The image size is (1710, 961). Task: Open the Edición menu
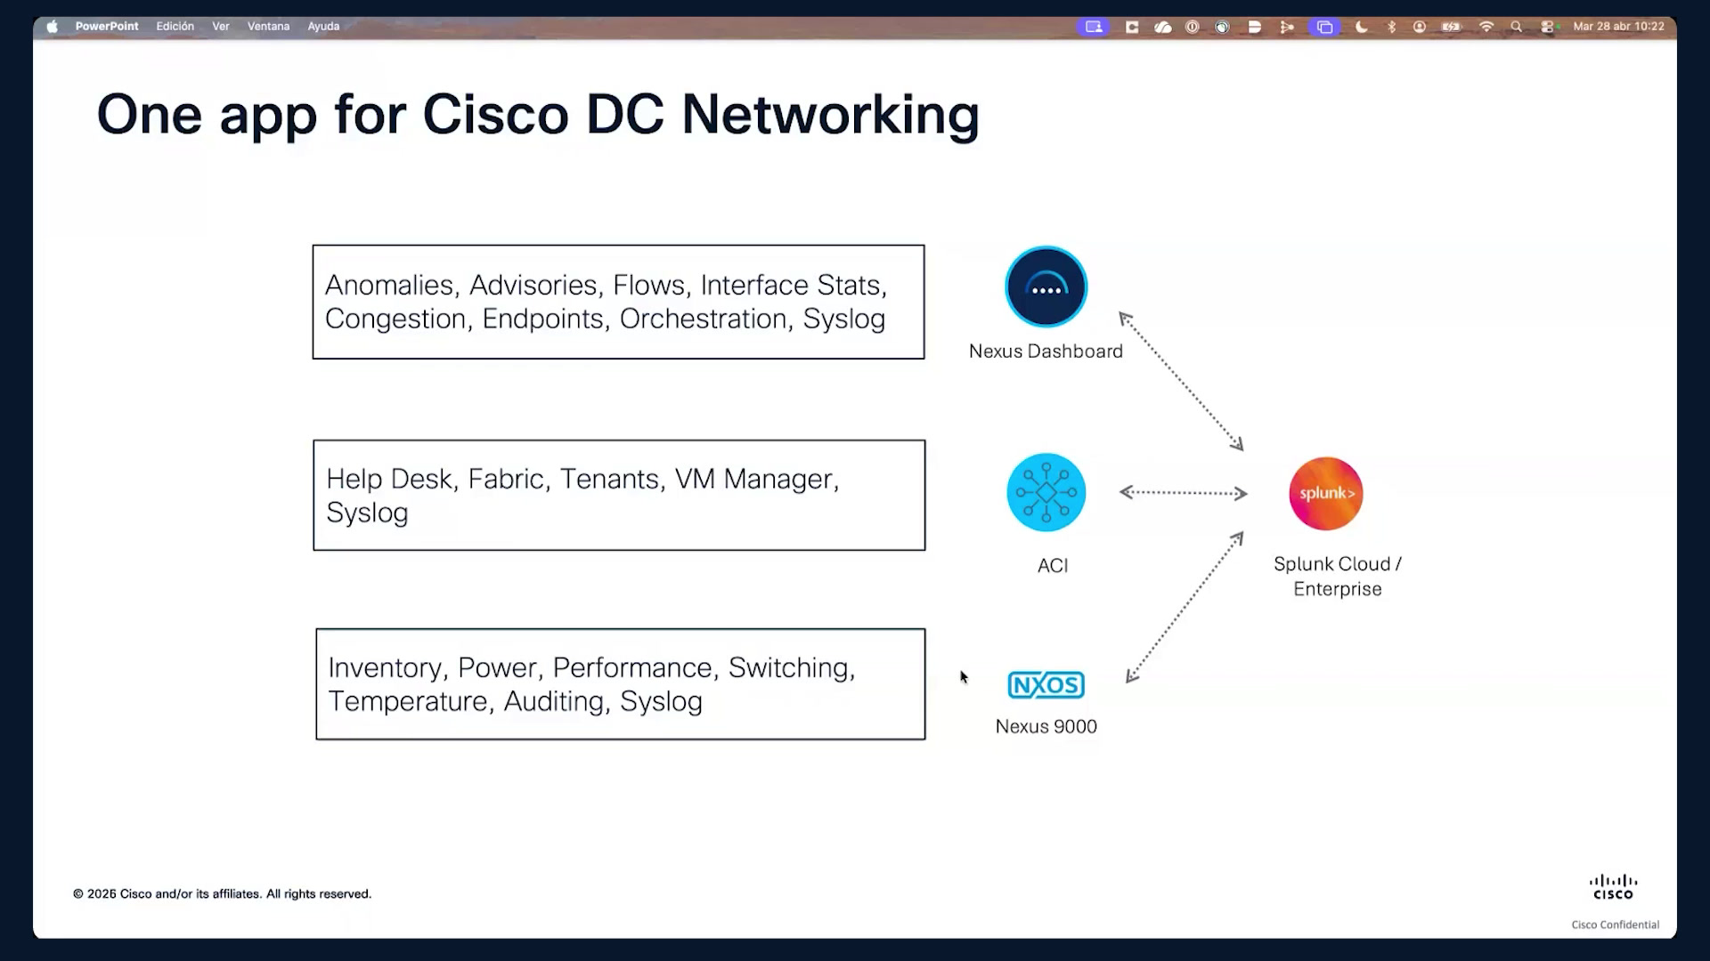pyautogui.click(x=175, y=27)
